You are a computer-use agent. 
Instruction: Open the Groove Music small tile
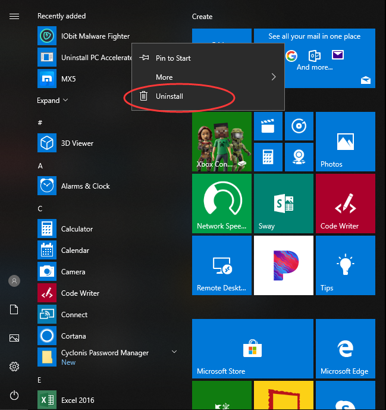point(299,126)
